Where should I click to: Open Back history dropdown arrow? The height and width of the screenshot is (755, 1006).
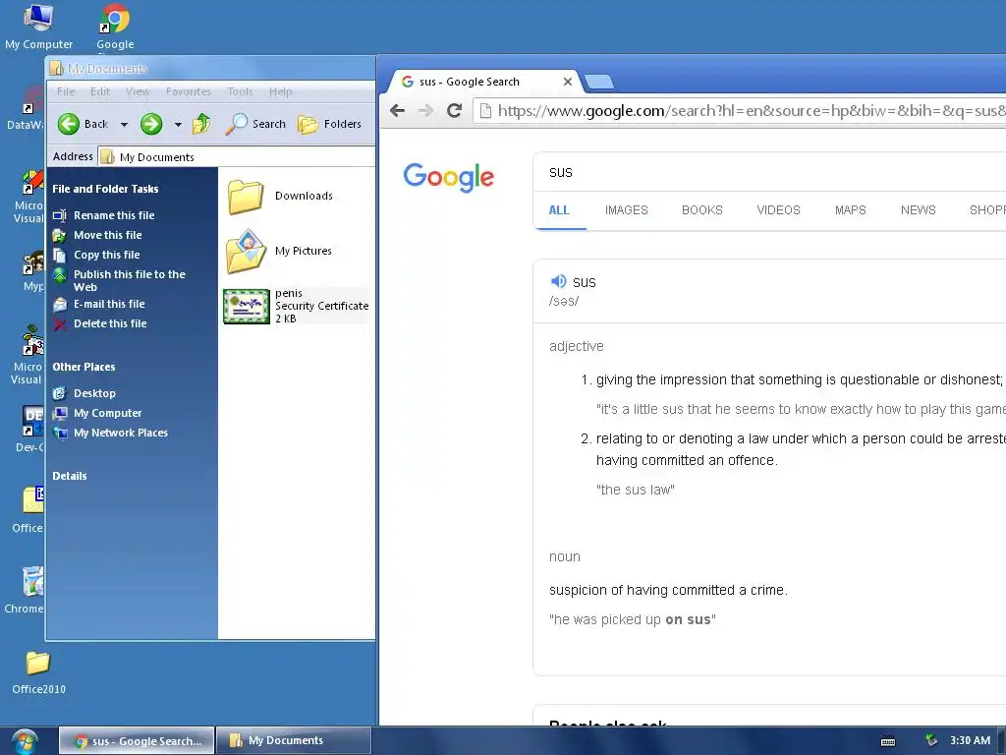(124, 125)
